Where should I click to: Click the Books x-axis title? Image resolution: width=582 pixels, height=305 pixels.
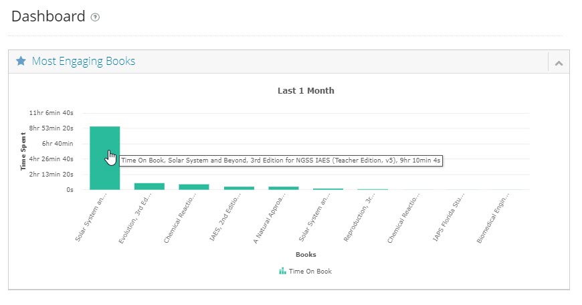[306, 254]
